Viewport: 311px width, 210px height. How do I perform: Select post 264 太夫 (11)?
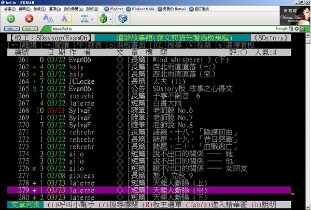149,82
